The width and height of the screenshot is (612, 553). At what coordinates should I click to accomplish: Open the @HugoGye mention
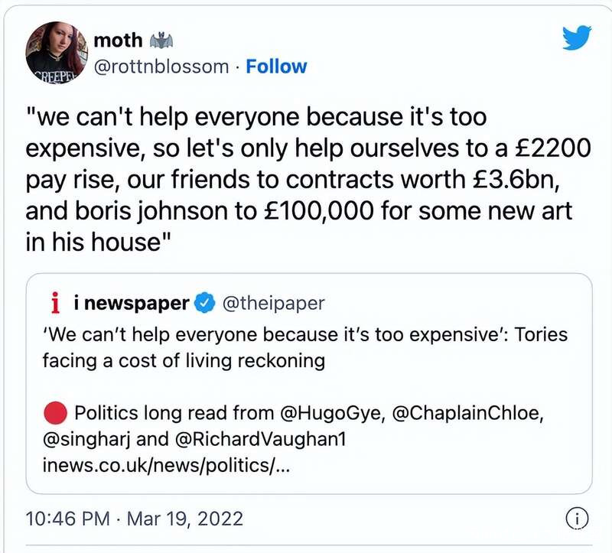click(329, 414)
